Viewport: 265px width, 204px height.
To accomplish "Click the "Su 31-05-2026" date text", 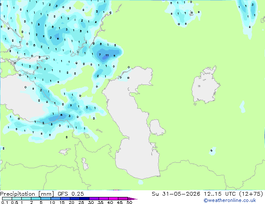I will (x=176, y=194).
